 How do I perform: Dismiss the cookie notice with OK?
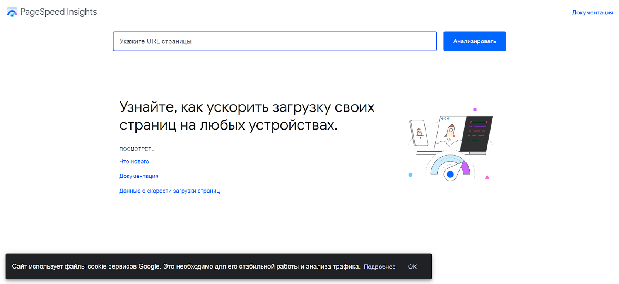(412, 267)
